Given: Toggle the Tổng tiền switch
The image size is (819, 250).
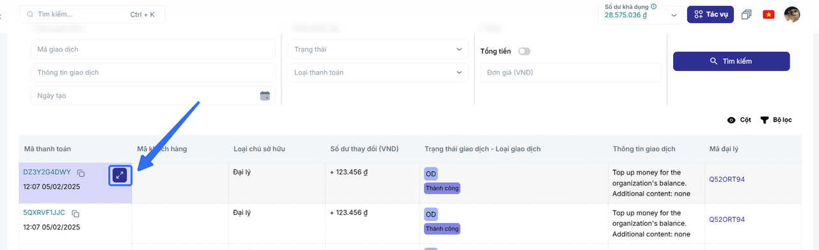Looking at the screenshot, I should pyautogui.click(x=524, y=51).
